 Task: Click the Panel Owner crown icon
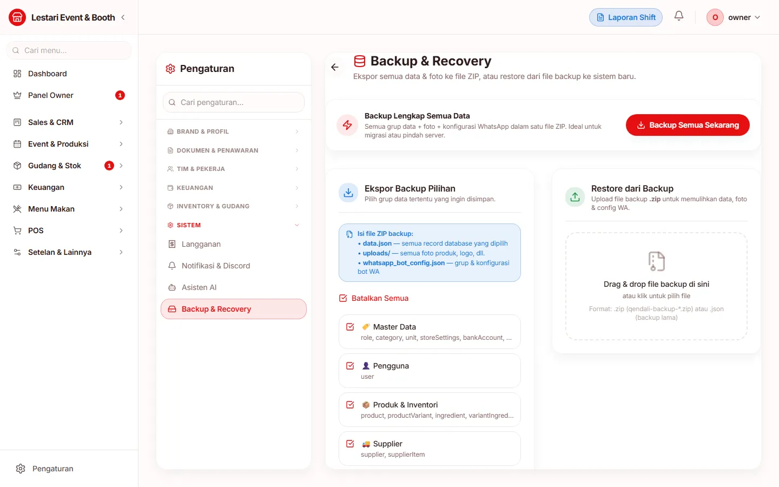point(17,95)
